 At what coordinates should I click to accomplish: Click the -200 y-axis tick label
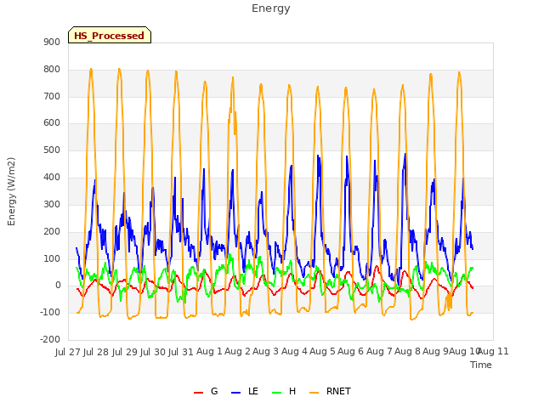(x=50, y=339)
